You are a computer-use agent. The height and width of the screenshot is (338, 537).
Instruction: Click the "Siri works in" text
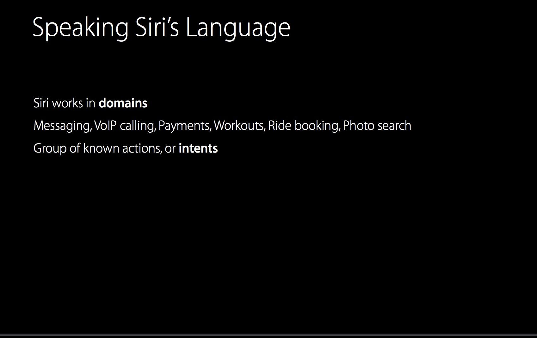tap(65, 103)
